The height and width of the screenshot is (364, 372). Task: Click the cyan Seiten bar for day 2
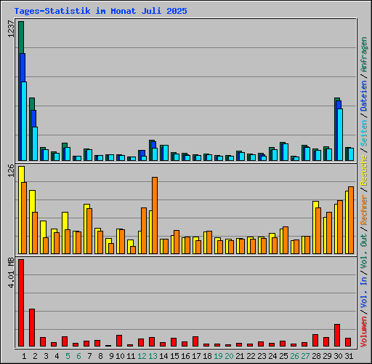point(35,143)
